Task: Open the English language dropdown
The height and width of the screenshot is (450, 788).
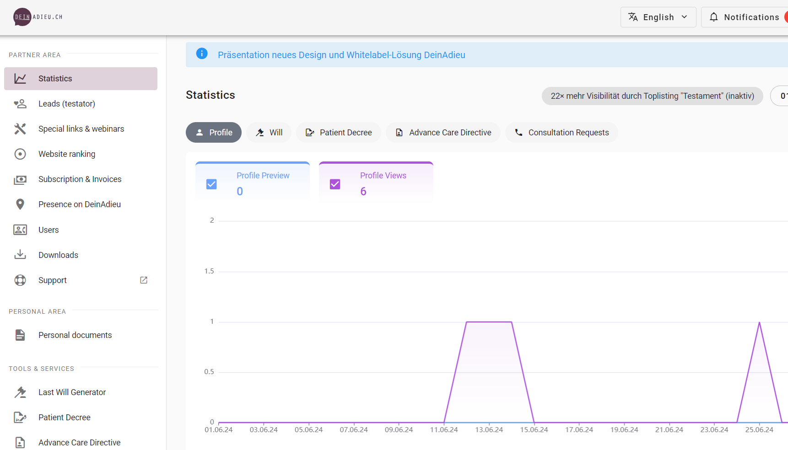Action: (x=658, y=17)
